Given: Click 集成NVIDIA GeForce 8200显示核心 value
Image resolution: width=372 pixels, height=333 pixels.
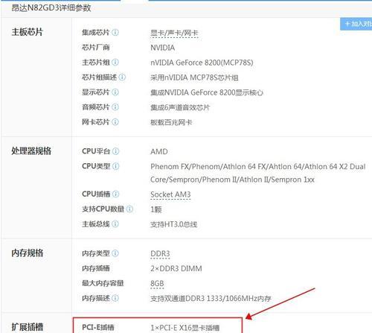Looking at the screenshot, I should click(207, 92).
